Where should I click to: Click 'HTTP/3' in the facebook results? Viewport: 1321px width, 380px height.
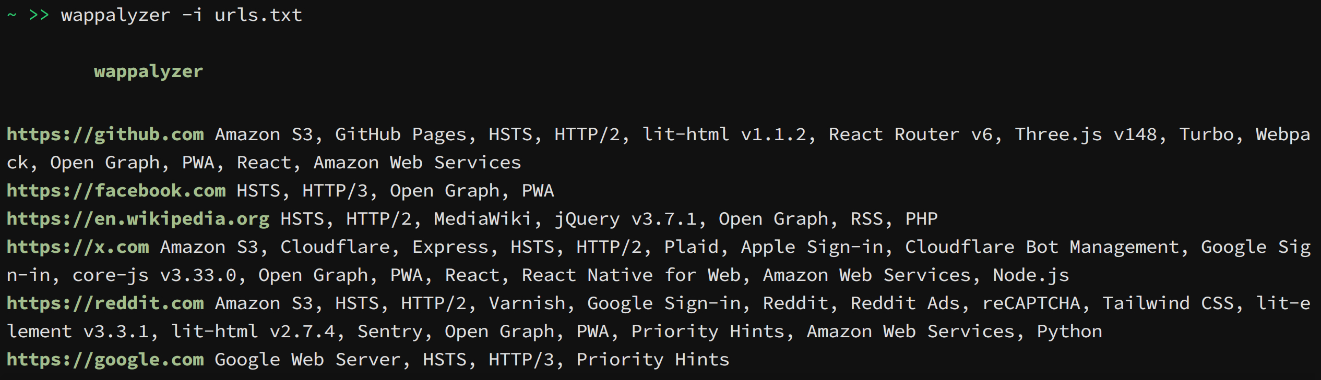point(335,191)
